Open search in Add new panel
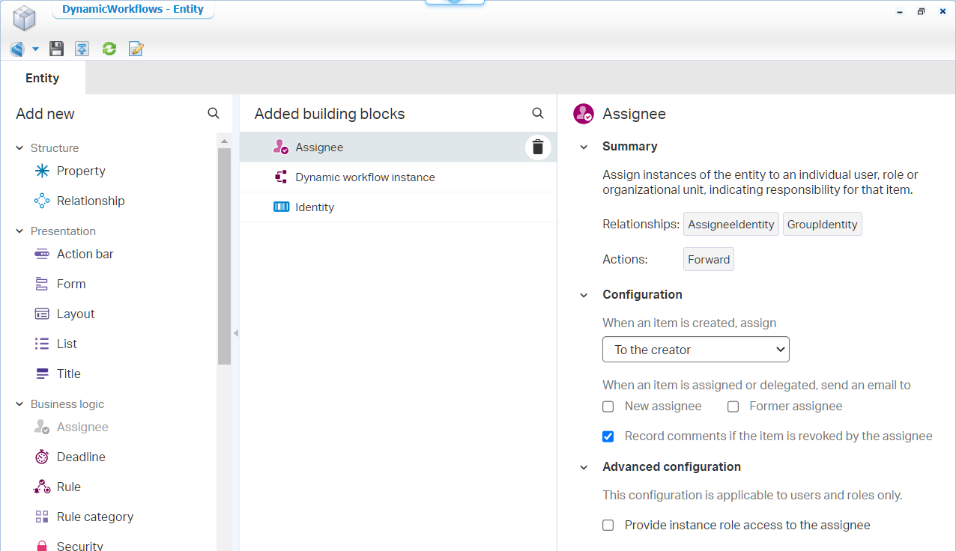Image resolution: width=956 pixels, height=551 pixels. click(214, 113)
